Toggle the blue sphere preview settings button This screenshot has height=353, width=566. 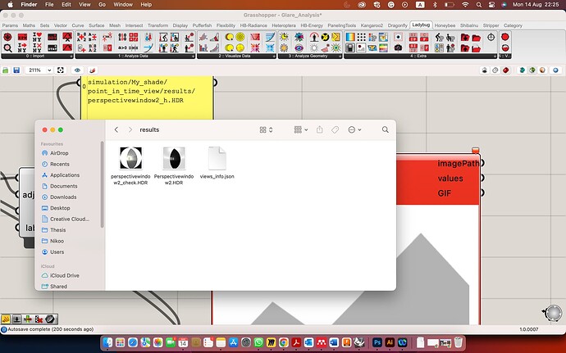coord(555,70)
